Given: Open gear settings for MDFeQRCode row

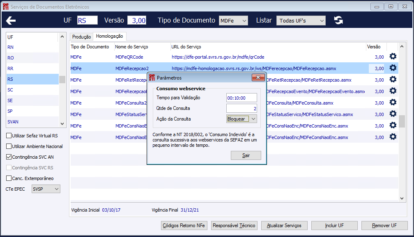Looking at the screenshot, I should 393,57.
